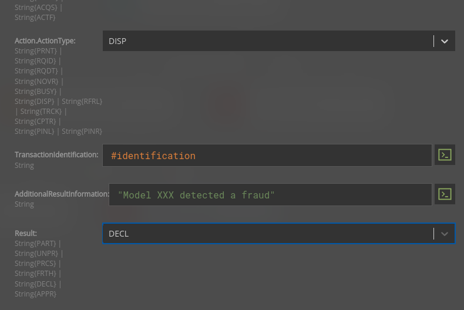464x310 pixels.
Task: Click the String{FRTH} type hint
Action: tap(35, 274)
